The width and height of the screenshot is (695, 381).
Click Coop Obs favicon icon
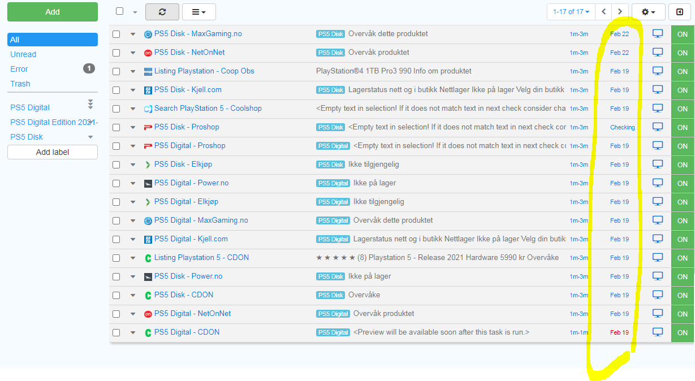coord(148,71)
